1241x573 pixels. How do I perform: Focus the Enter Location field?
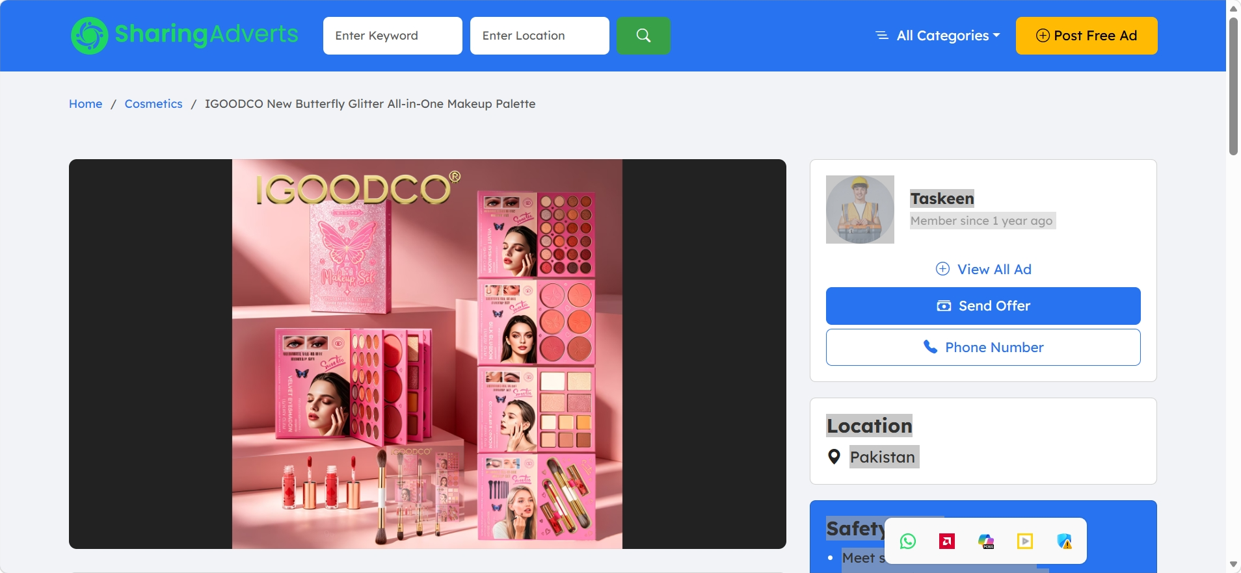(x=540, y=36)
